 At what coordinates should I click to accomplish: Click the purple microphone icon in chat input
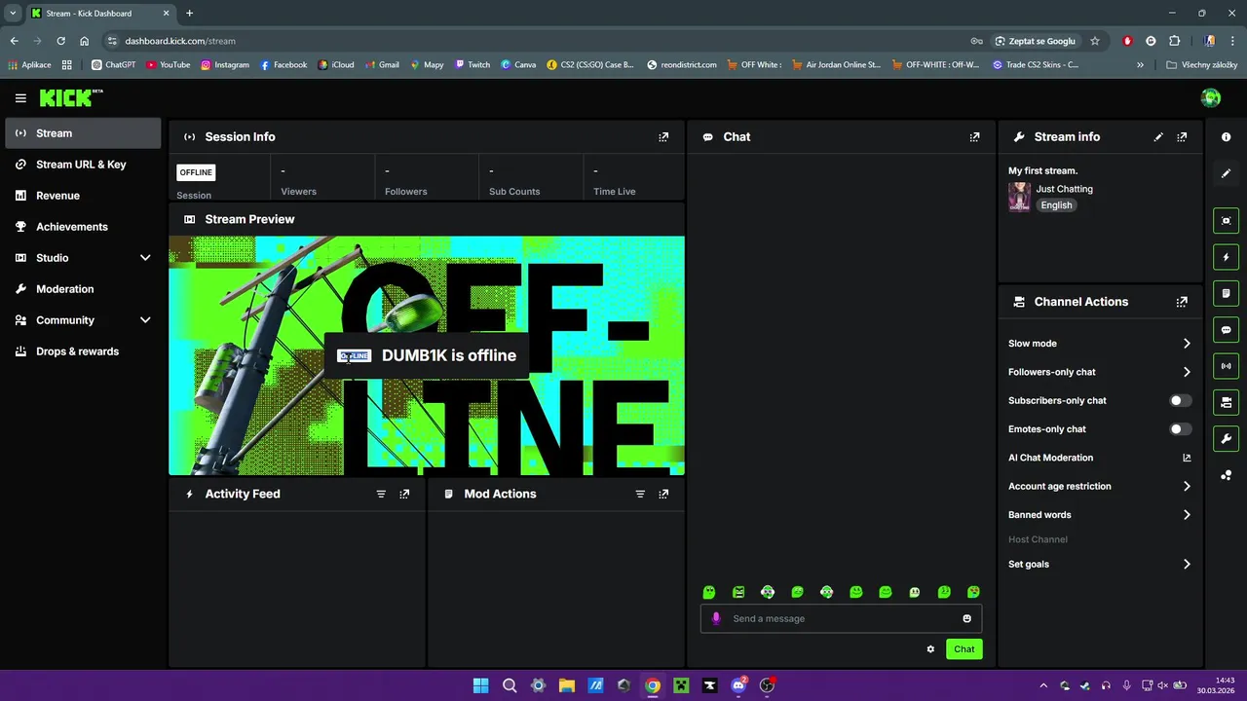click(716, 618)
